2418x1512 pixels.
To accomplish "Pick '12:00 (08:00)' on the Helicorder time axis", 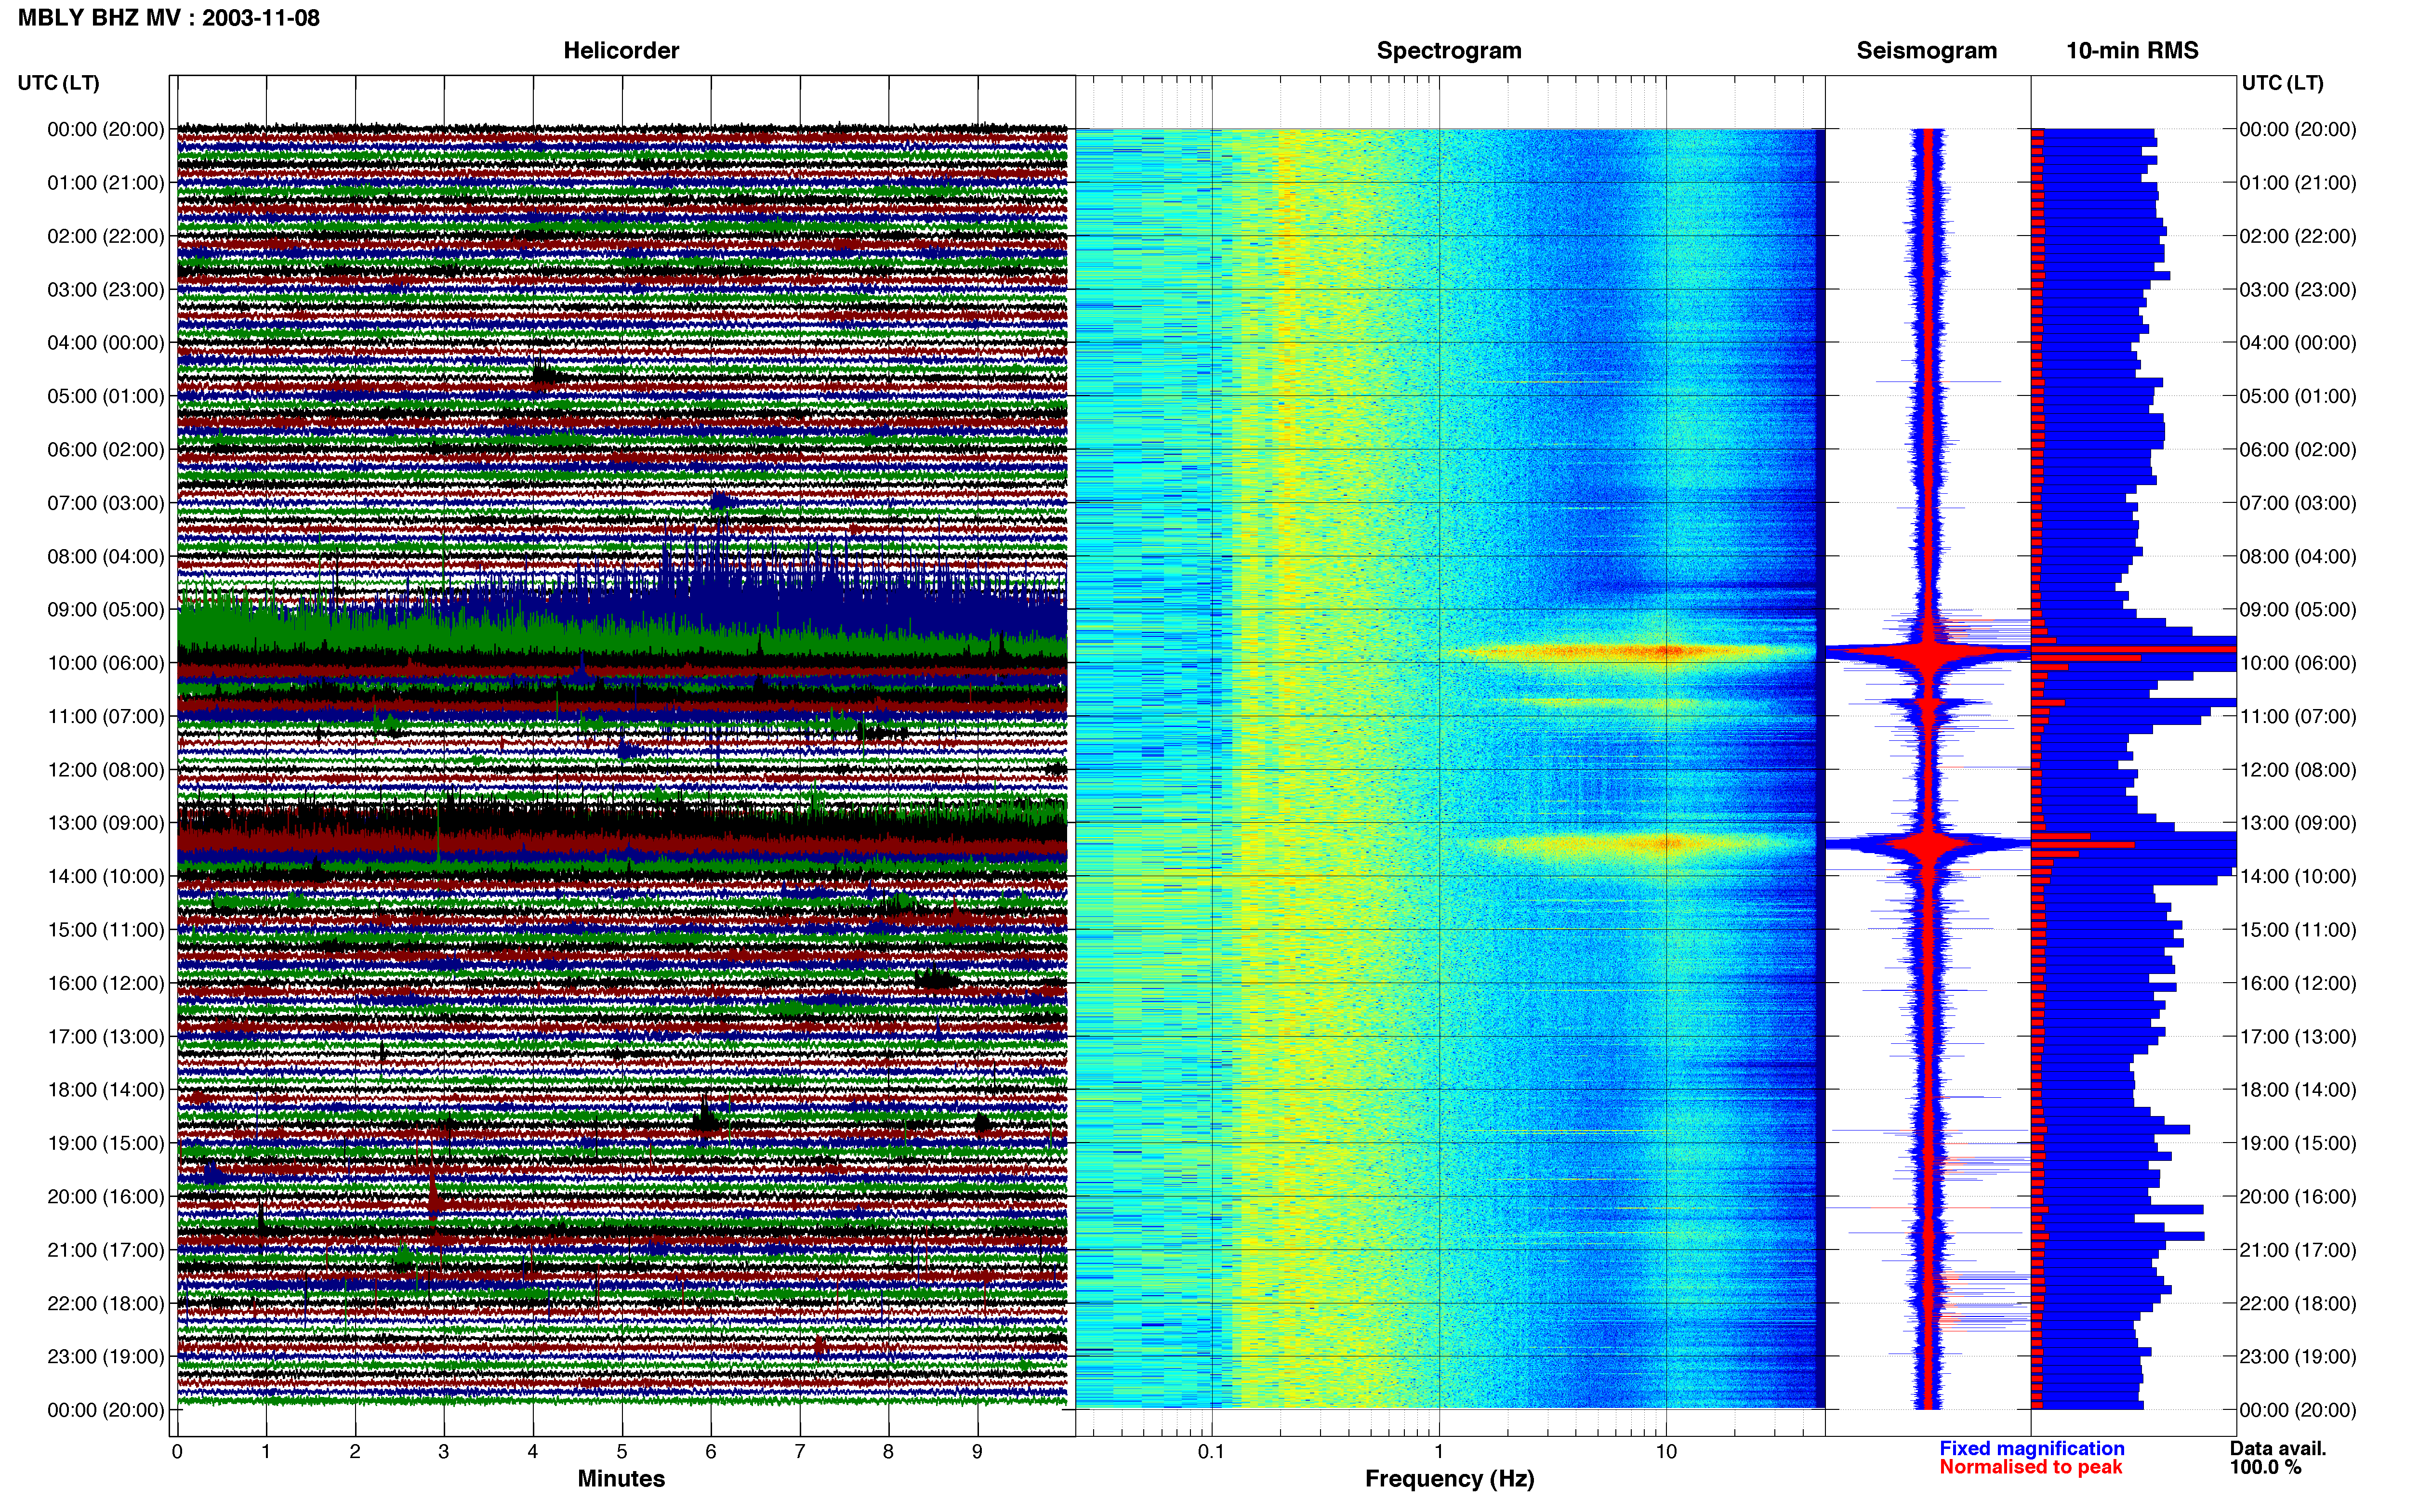I will 106,770.
